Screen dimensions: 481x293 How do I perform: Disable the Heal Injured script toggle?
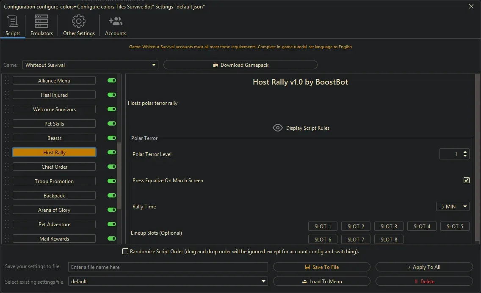tap(112, 95)
